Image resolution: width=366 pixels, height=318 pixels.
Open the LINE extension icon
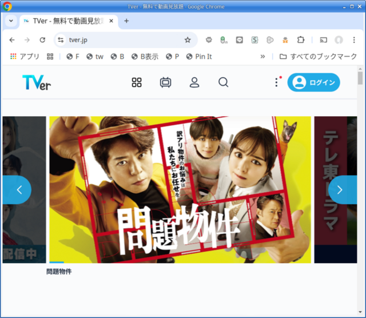239,40
